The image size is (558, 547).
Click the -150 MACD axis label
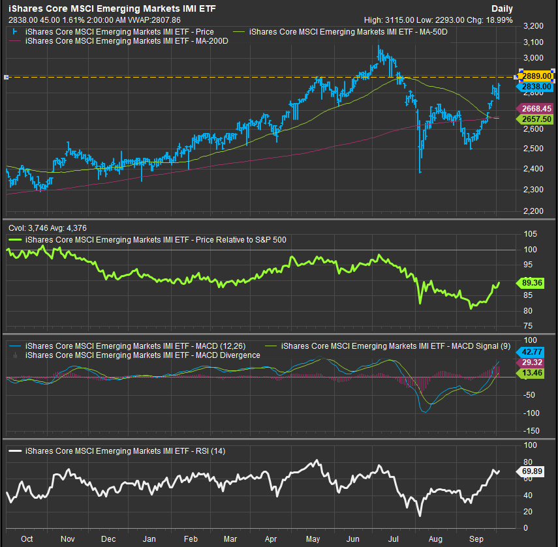pos(531,430)
